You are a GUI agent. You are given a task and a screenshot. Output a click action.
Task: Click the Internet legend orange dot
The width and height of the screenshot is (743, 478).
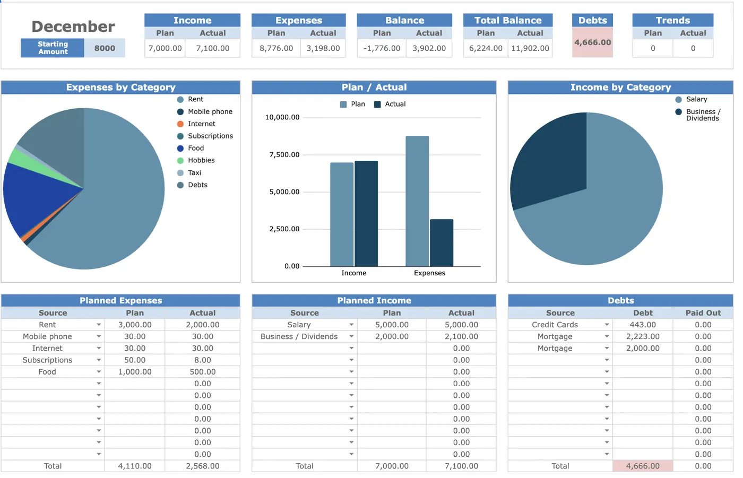click(x=180, y=124)
